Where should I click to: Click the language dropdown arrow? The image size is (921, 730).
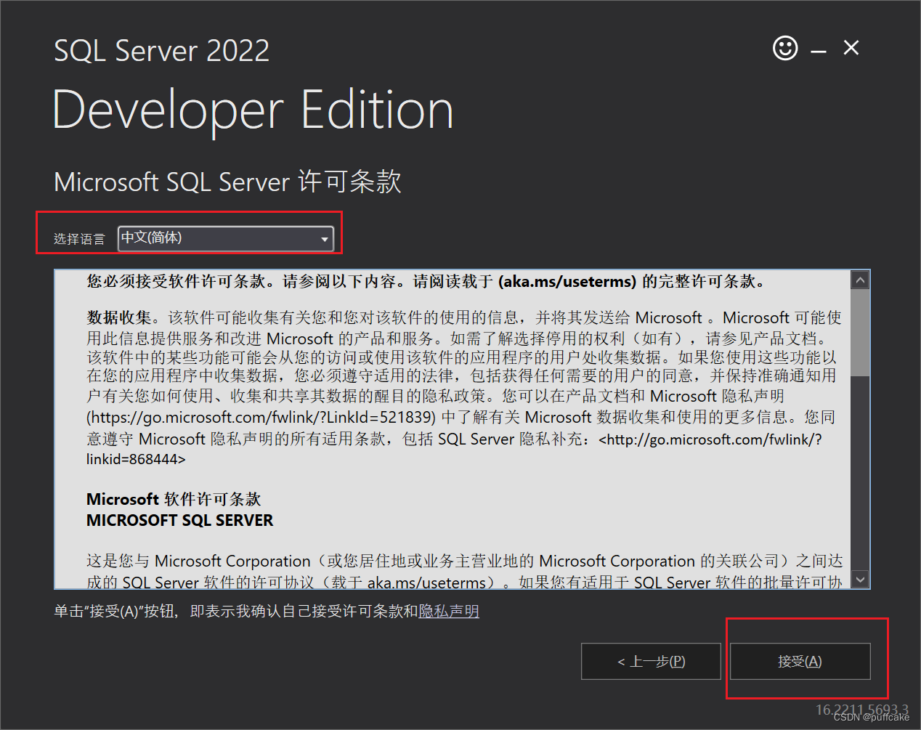tap(325, 239)
